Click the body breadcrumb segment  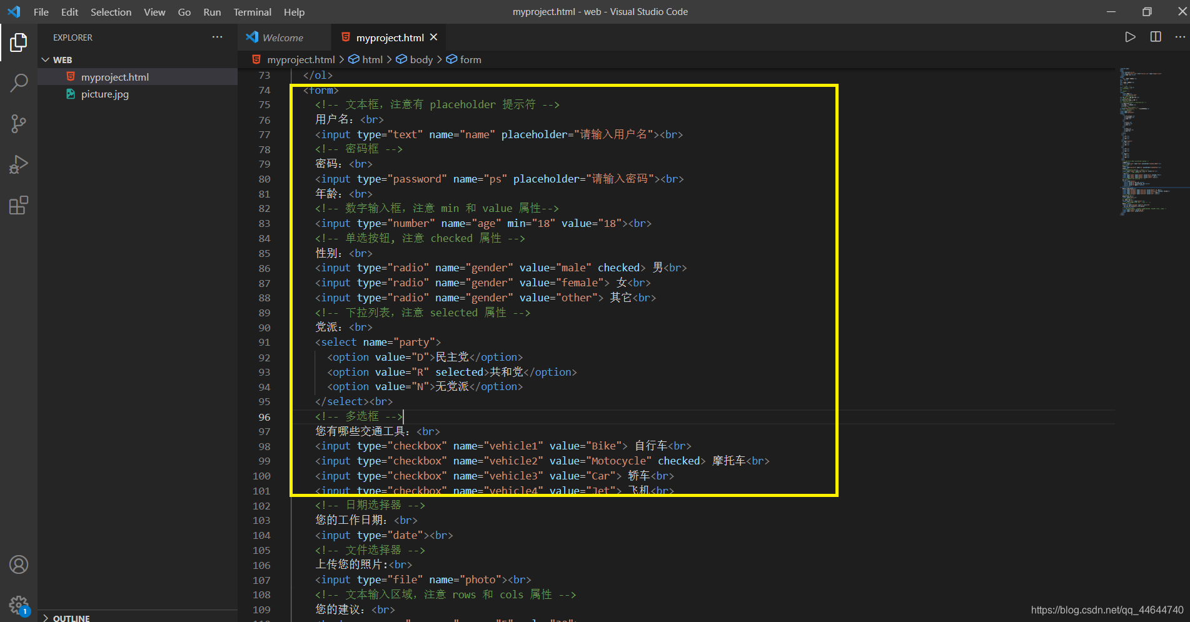[x=421, y=59]
